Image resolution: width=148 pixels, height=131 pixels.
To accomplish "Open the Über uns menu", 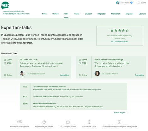I will pyautogui.click(x=142, y=14).
